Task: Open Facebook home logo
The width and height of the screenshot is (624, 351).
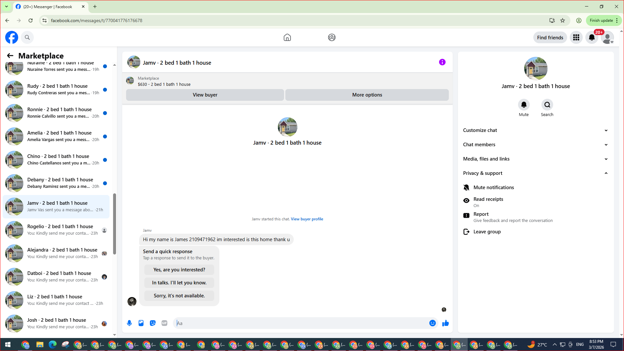Action: tap(12, 37)
